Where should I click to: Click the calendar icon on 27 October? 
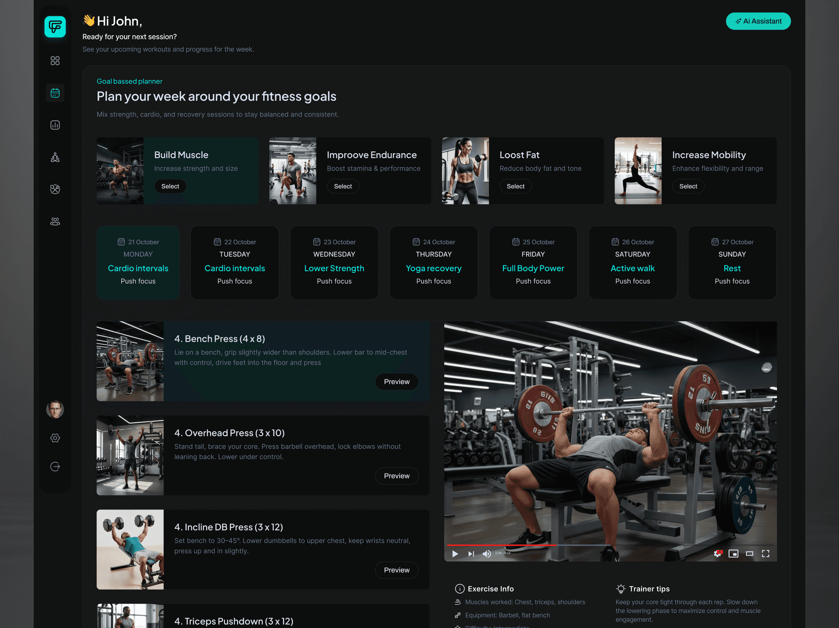coord(715,242)
